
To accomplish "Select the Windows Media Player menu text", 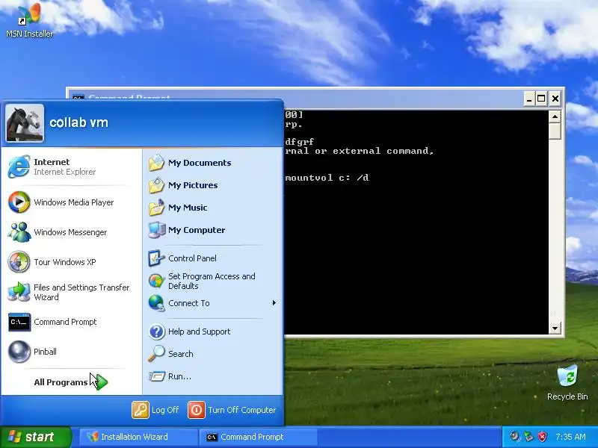I will [x=73, y=202].
